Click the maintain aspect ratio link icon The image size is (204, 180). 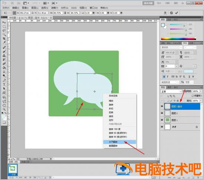[65, 13]
